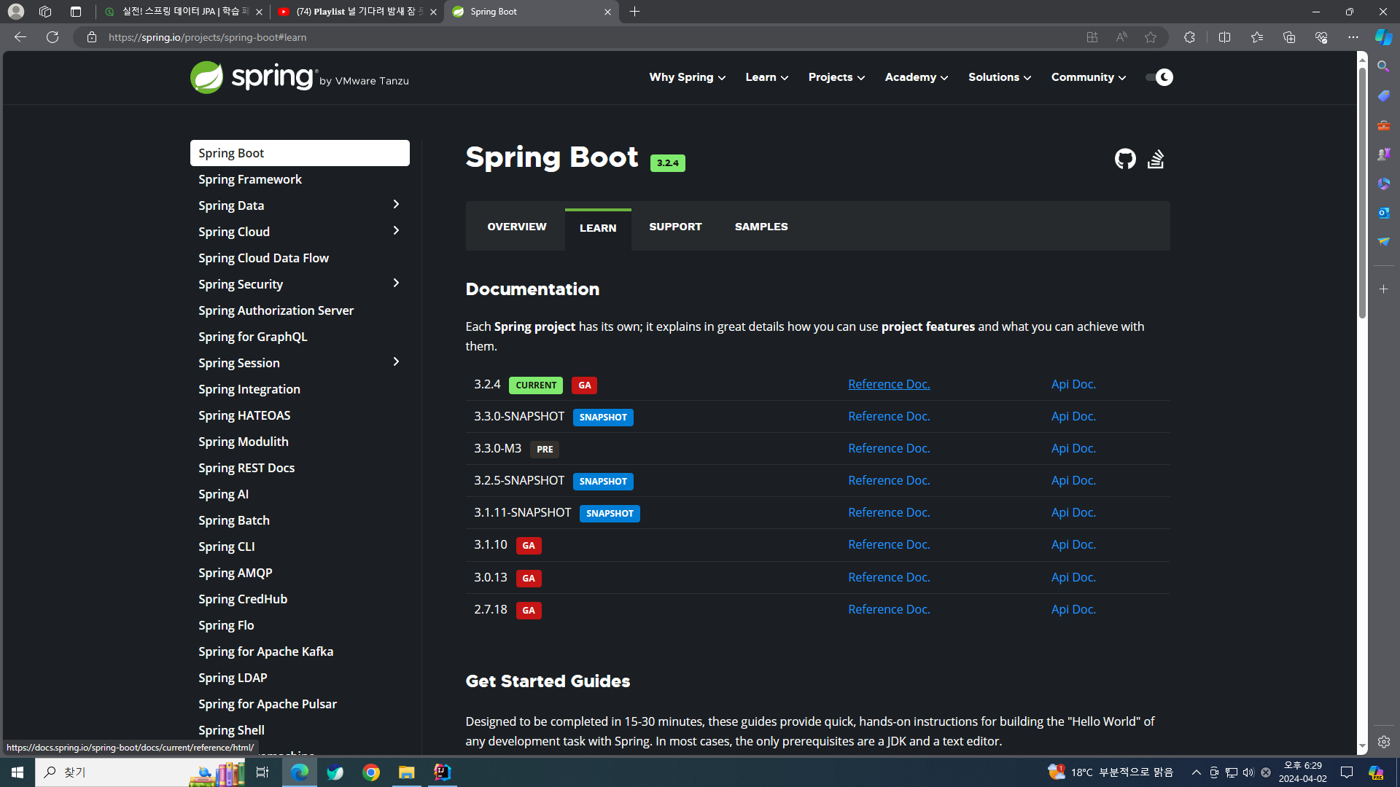This screenshot has height=787, width=1400.
Task: Switch to the SAMPLES tab
Action: click(761, 227)
